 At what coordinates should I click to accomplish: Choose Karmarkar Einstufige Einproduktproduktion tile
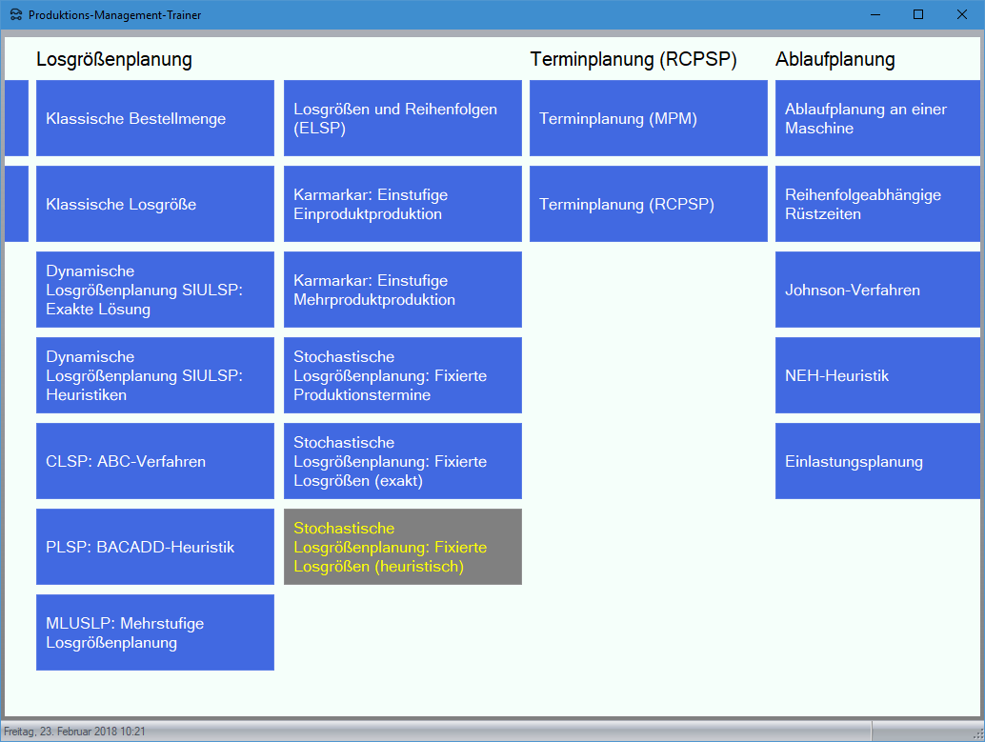403,204
